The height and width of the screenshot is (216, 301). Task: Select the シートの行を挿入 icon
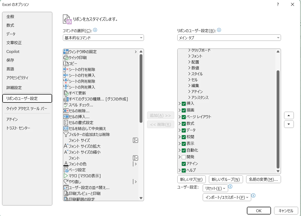66,75
